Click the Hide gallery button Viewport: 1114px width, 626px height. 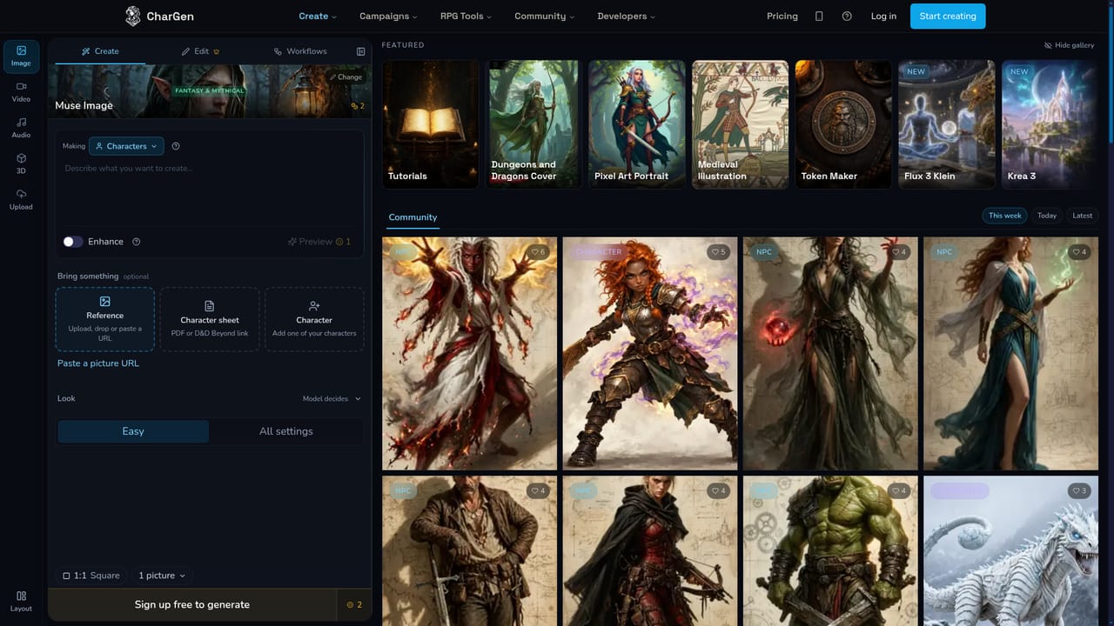(x=1070, y=45)
